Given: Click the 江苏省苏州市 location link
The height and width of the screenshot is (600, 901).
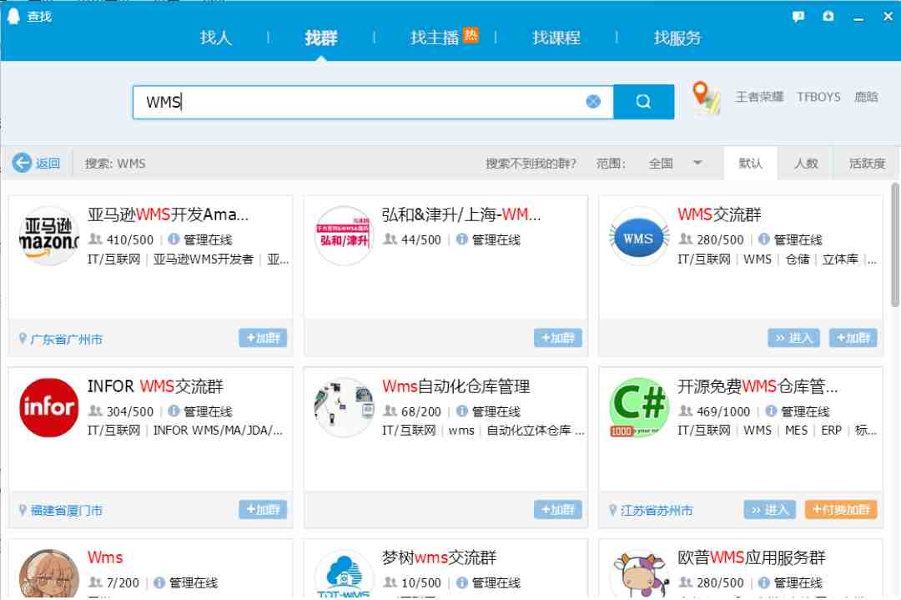Looking at the screenshot, I should pos(657,511).
